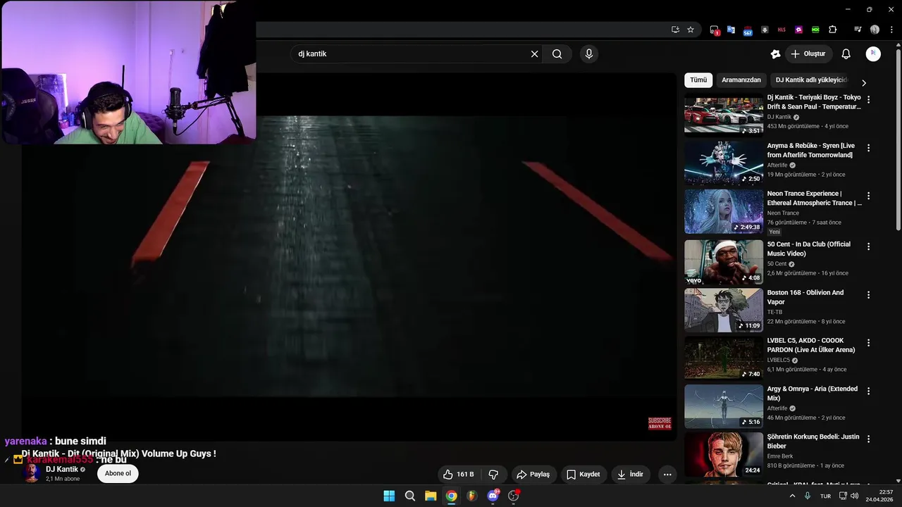This screenshot has width=902, height=507.
Task: Open more options for Argy & Omnya Aria video
Action: [868, 391]
